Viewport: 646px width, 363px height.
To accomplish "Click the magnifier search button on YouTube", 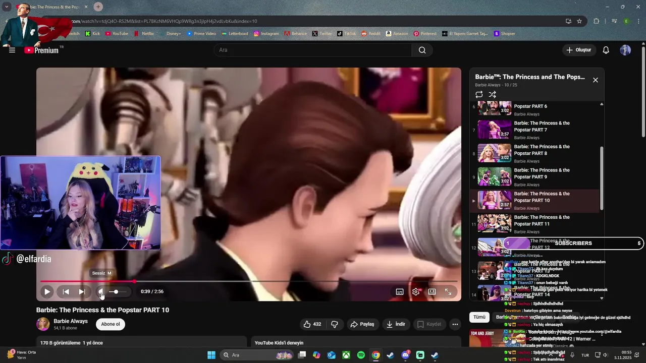I will [x=422, y=50].
